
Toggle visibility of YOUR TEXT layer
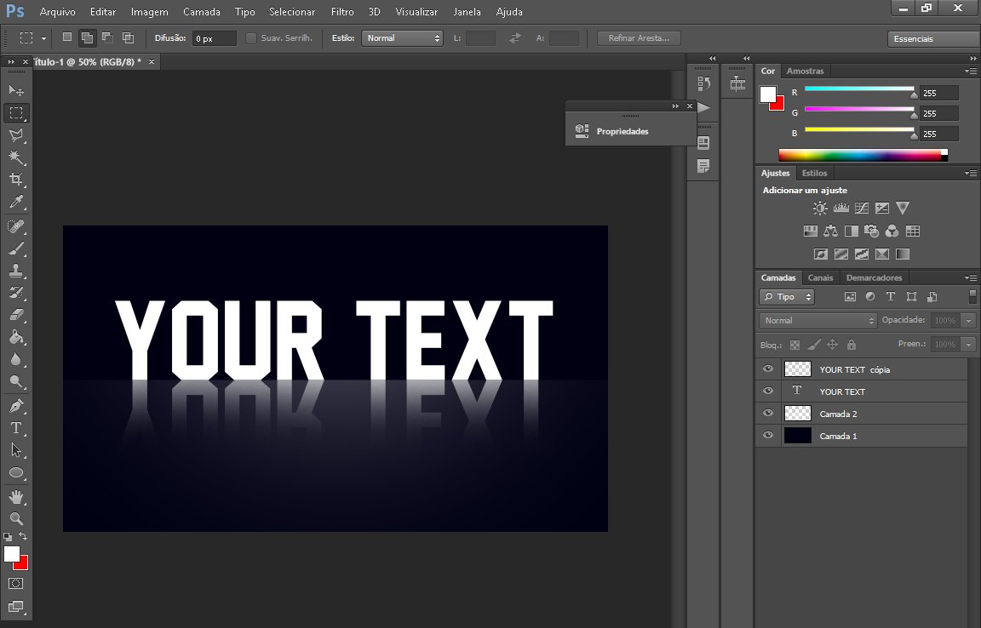tap(767, 391)
